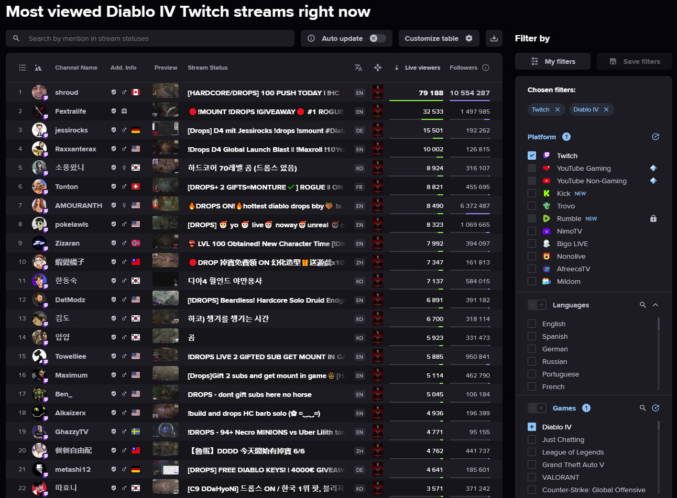Open shroud's channel name link
This screenshot has height=498, width=677.
[x=67, y=93]
